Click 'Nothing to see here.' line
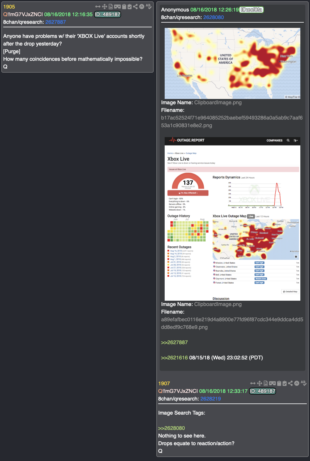Screen dimensions: 310x461 (182, 436)
